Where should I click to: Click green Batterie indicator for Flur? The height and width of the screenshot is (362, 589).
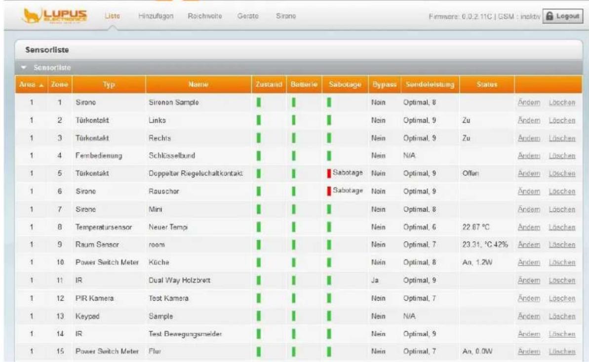pyautogui.click(x=294, y=352)
